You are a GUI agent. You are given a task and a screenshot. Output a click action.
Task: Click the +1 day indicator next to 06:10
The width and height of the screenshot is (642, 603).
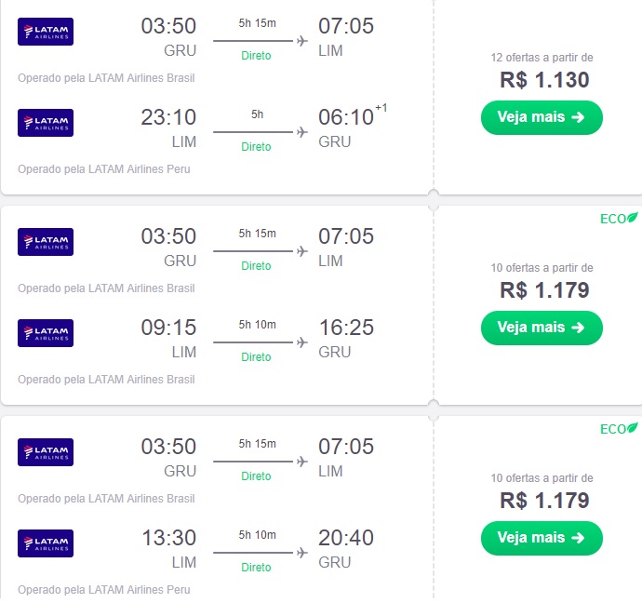click(381, 109)
